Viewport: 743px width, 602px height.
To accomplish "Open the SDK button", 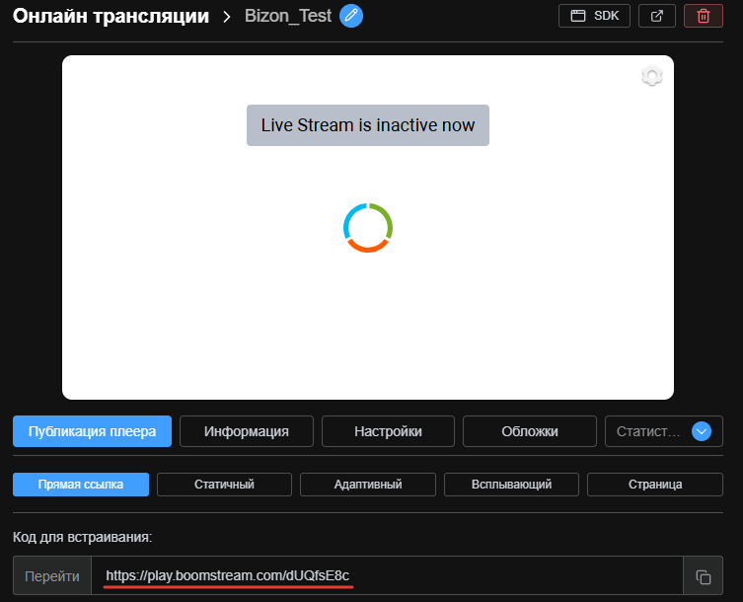I will (594, 16).
